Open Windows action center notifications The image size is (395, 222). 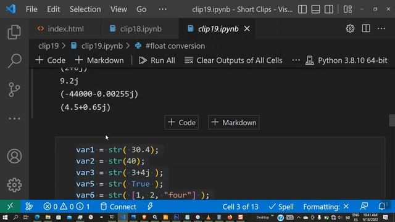coord(385,217)
